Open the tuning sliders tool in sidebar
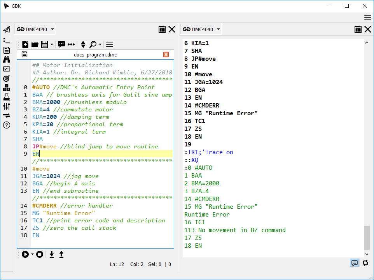 (x=7, y=106)
